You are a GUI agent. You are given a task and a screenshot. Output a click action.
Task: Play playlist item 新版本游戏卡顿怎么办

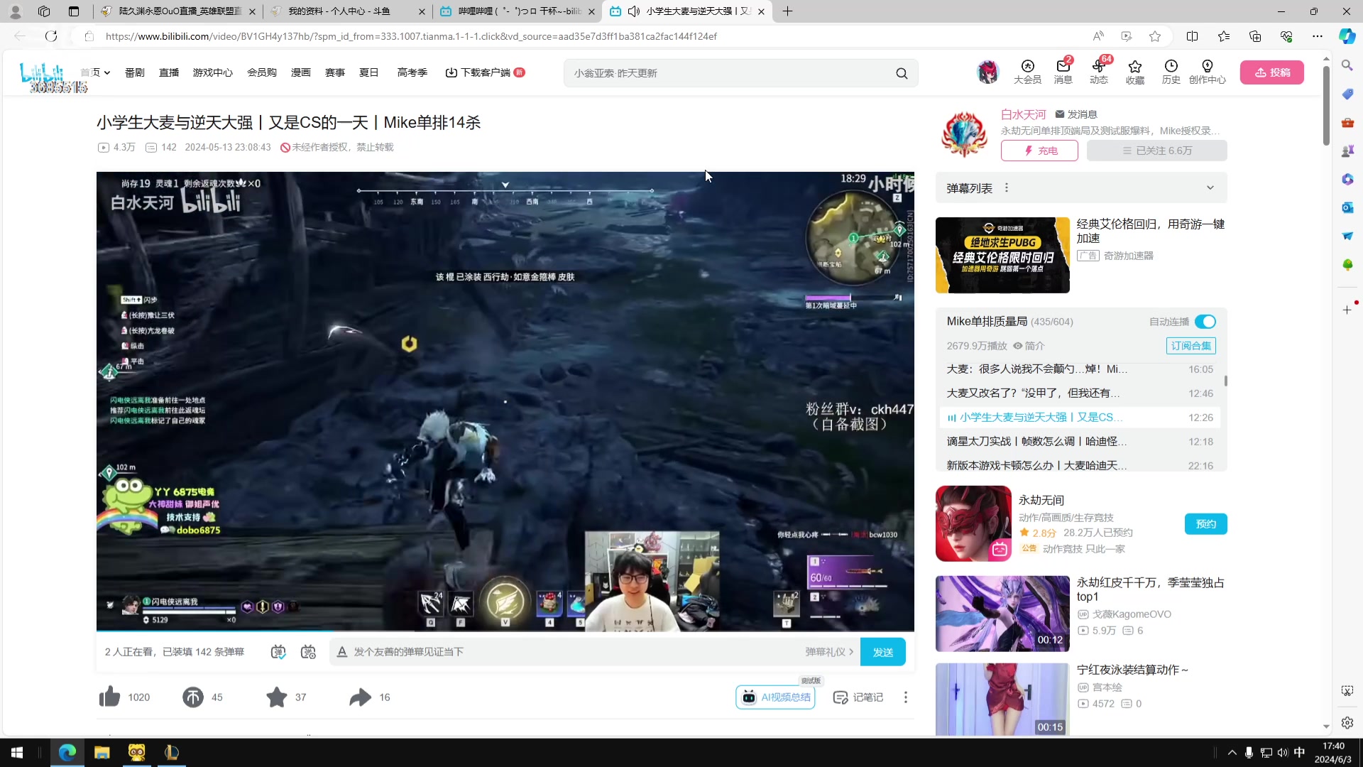point(1080,466)
